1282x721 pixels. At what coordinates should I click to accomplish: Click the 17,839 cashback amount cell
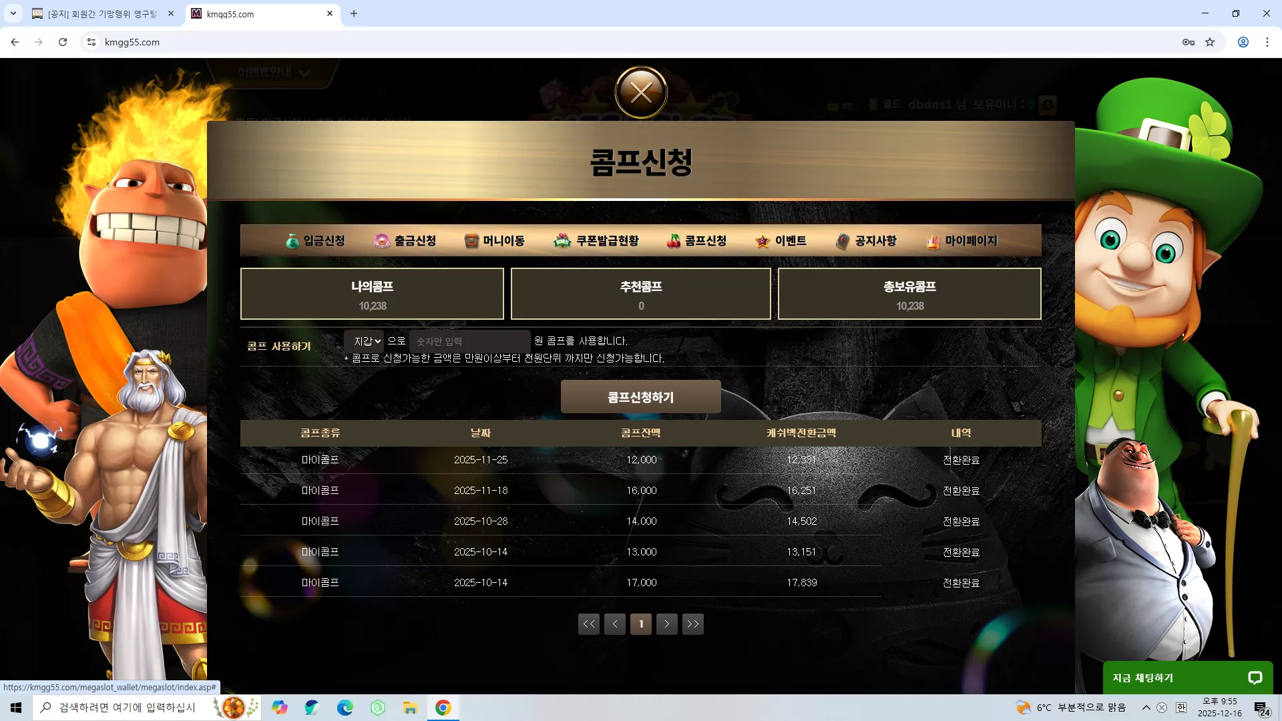pos(802,583)
